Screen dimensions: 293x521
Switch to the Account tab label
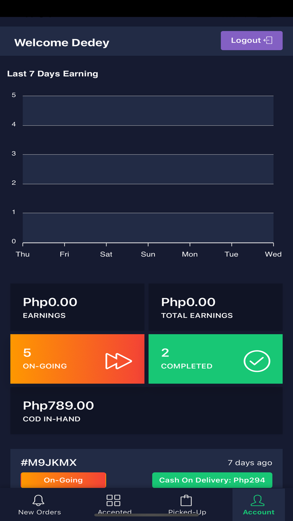point(259,512)
